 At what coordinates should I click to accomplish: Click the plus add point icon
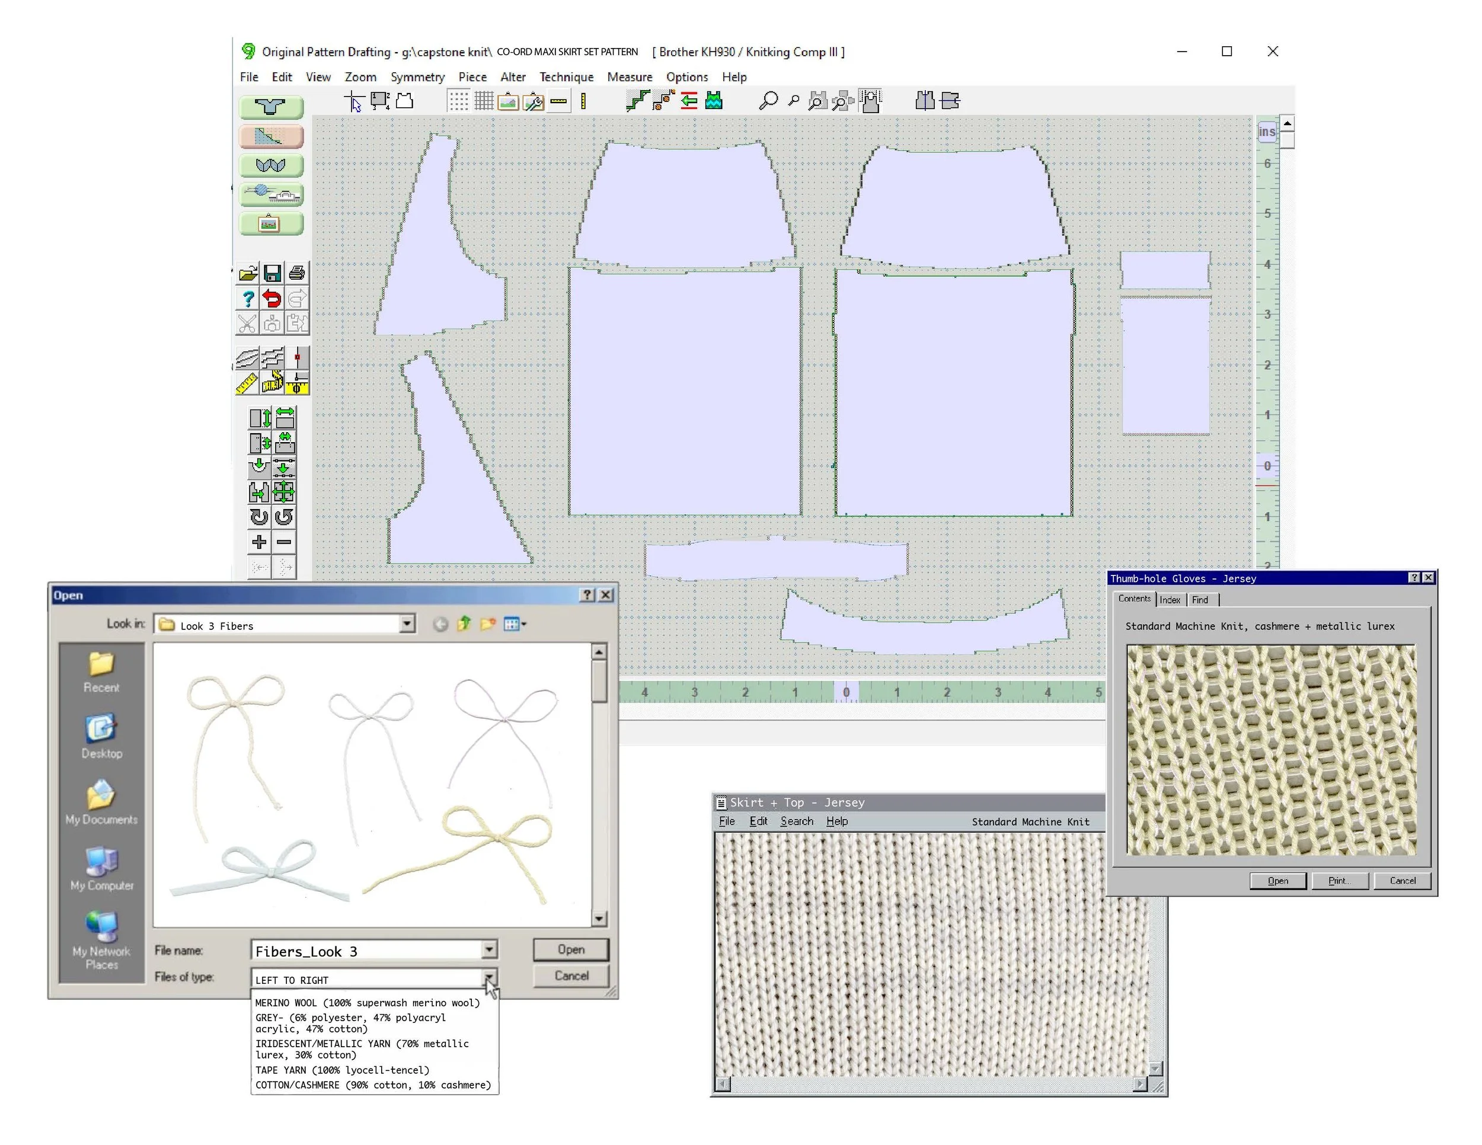click(258, 542)
